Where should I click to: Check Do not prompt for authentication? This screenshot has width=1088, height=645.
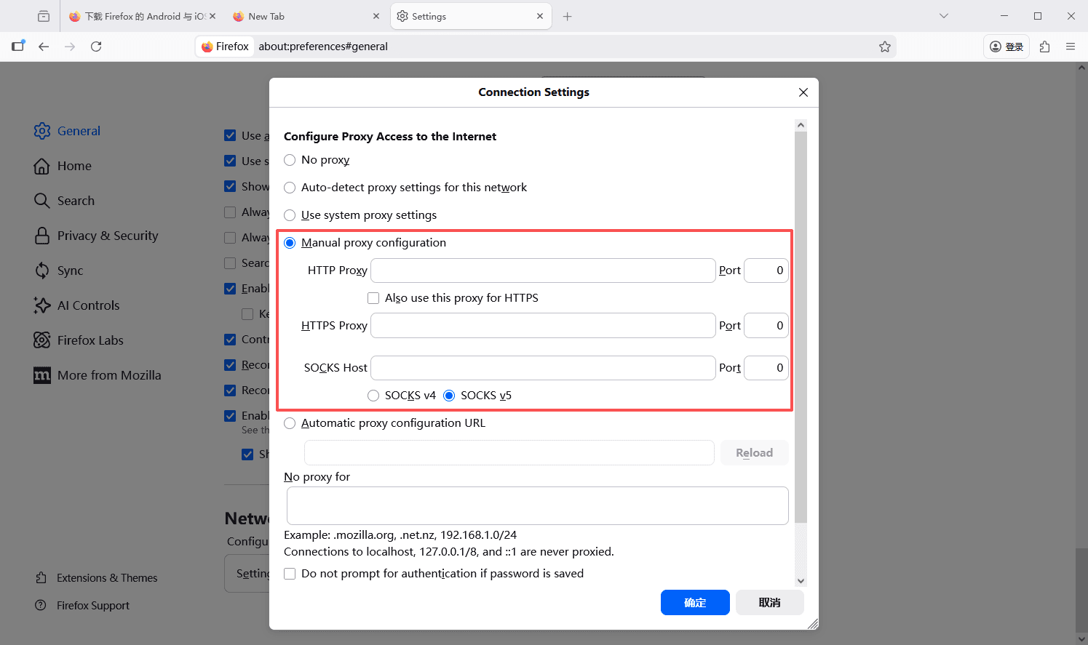pos(289,573)
